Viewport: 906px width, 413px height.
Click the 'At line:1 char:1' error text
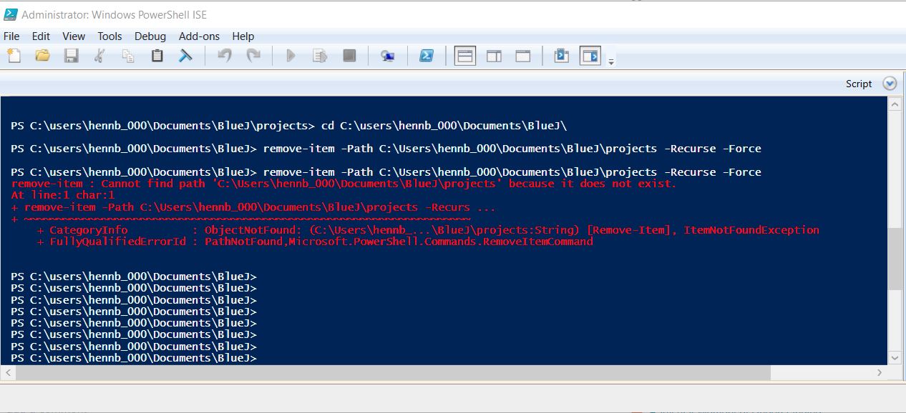coord(63,195)
